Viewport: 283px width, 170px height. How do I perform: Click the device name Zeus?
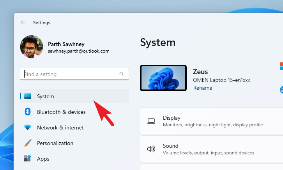click(200, 72)
